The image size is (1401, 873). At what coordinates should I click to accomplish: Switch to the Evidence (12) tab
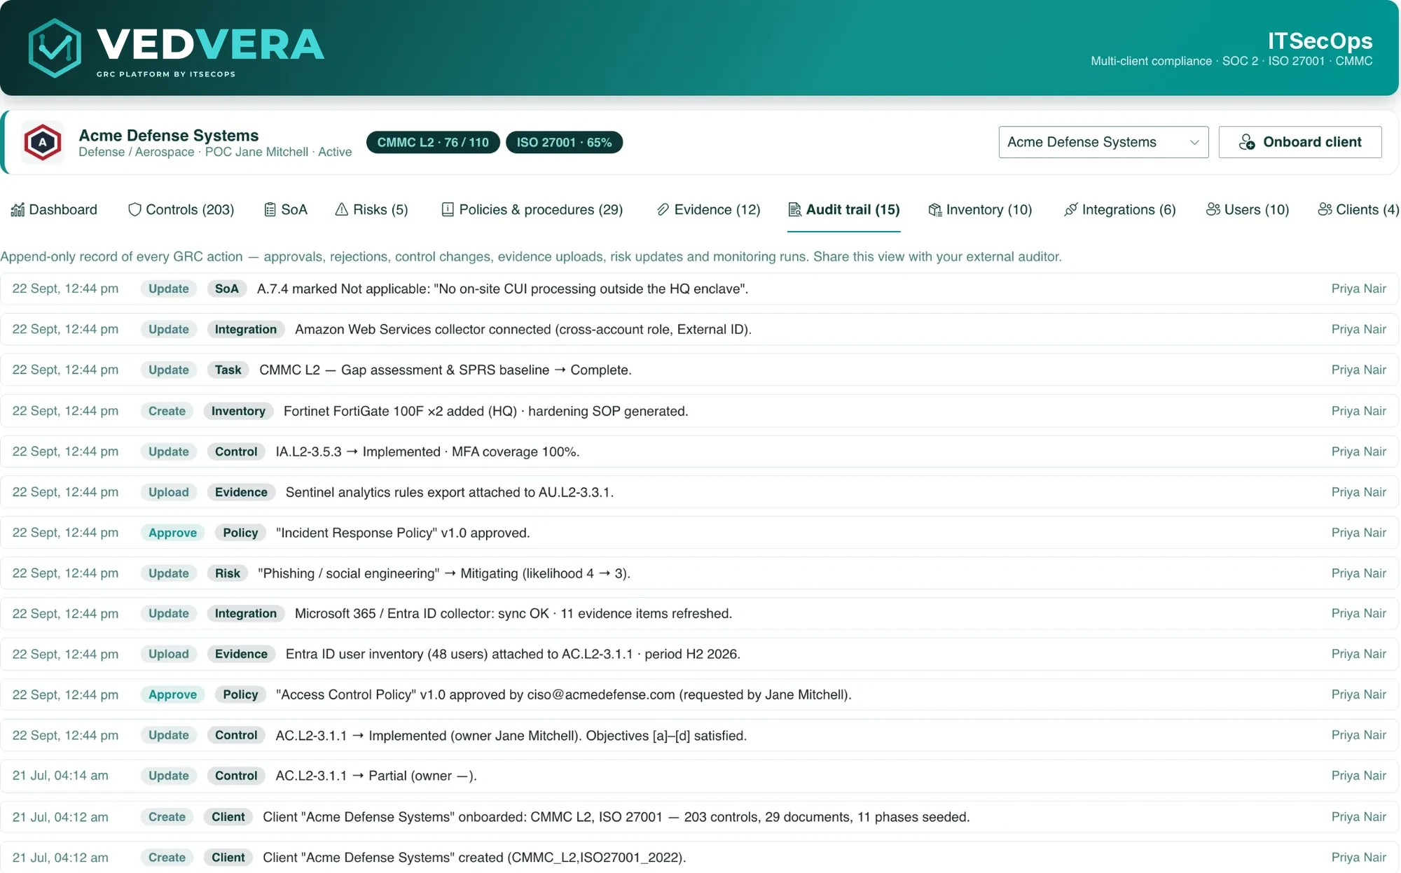point(708,209)
